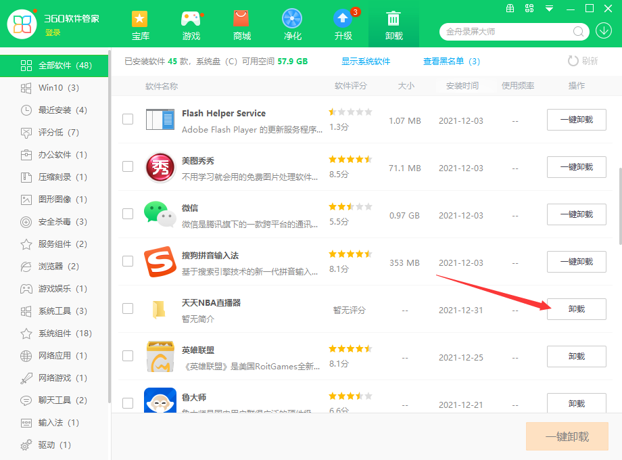Tick the 微信 checkbox
This screenshot has width=622, height=460.
[x=128, y=214]
